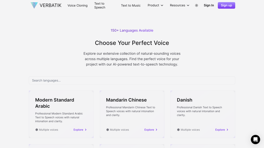Viewport: 264px width, 148px height.
Task: Click the voices icon on Modern Standard Arabic card
Action: click(37, 130)
